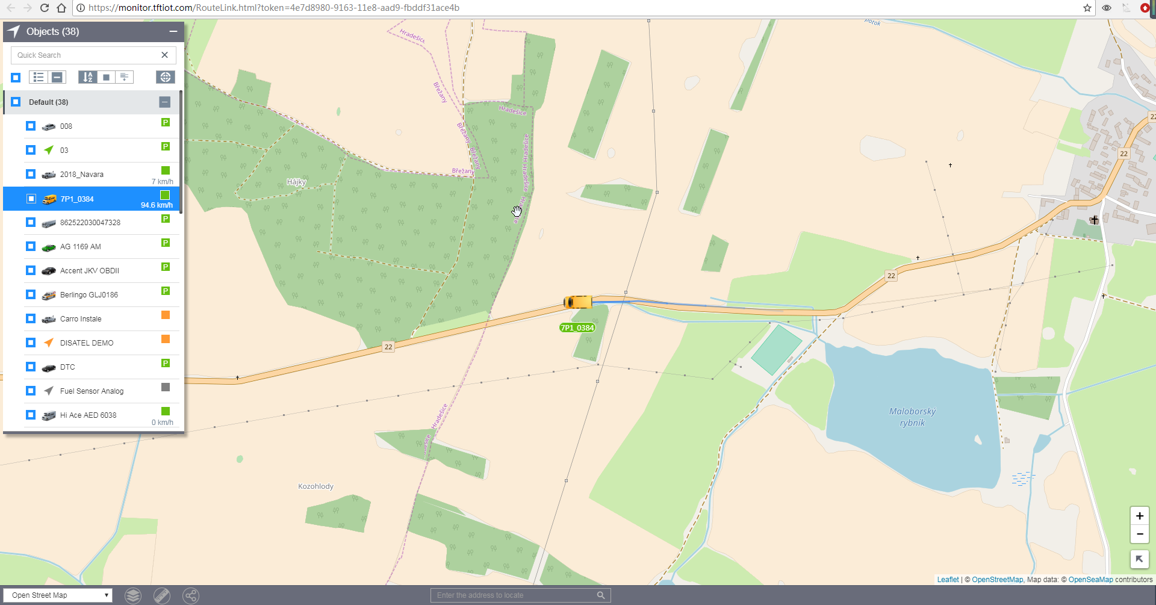Collapse all groups with toolbar minus icon
The image size is (1156, 605).
(57, 77)
